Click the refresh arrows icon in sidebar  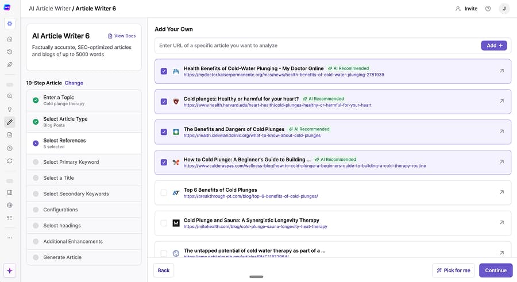tap(10, 161)
